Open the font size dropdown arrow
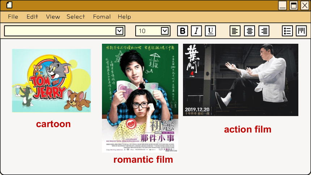 click(165, 31)
